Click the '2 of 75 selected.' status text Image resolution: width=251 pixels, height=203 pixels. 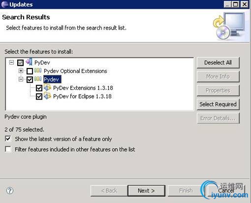(24, 130)
